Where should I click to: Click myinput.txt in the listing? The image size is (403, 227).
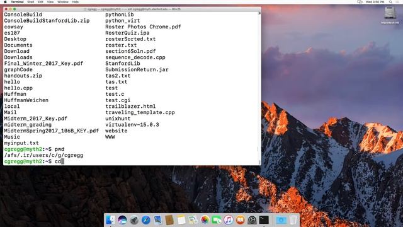[21, 143]
